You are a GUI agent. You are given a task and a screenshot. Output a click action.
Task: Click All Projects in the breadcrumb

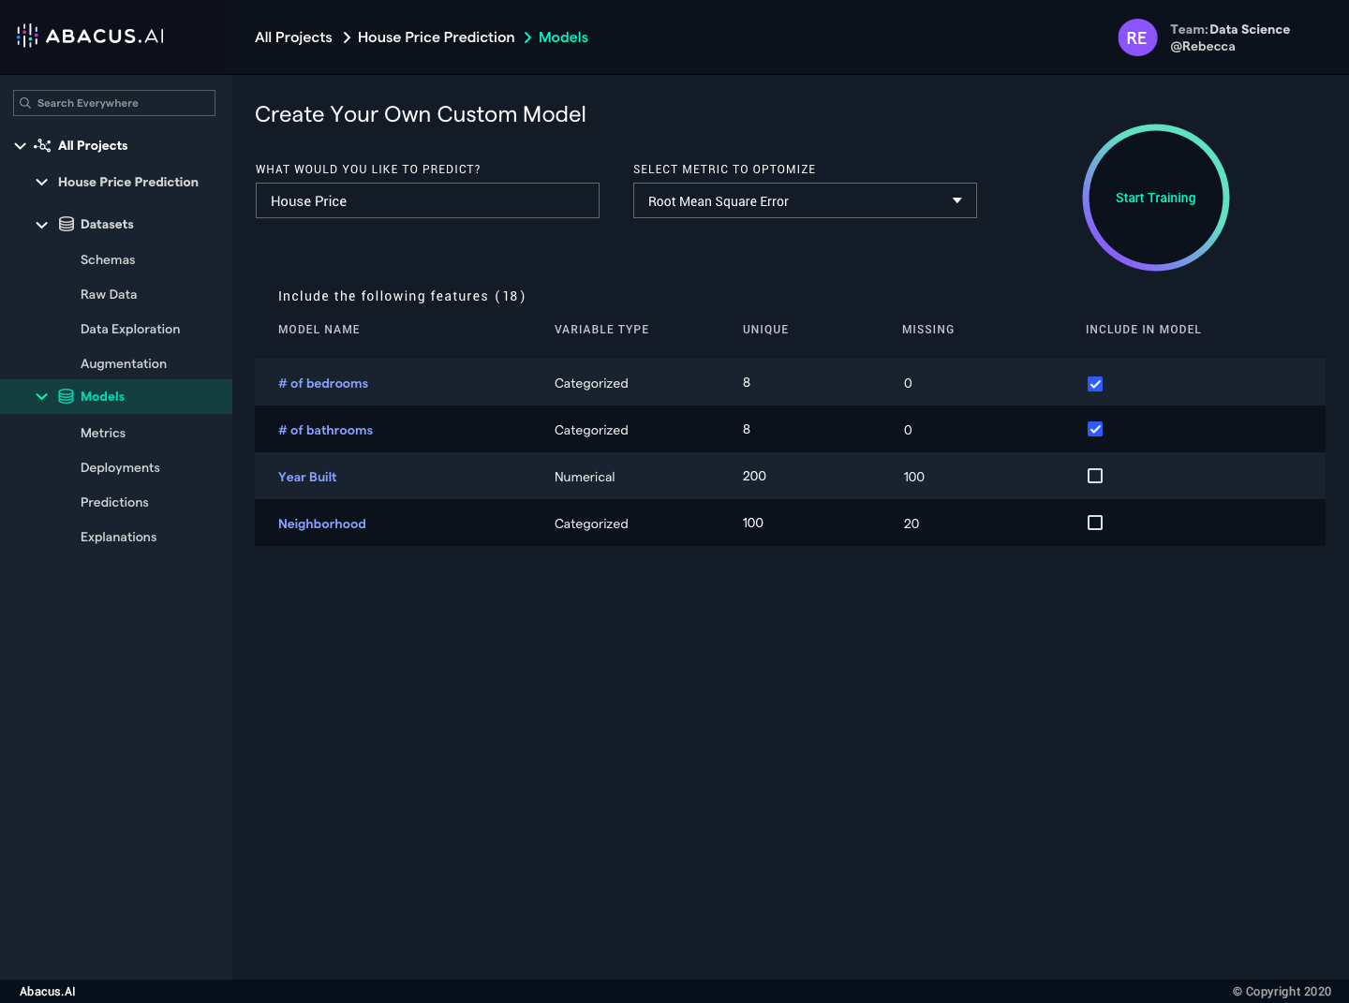click(293, 37)
